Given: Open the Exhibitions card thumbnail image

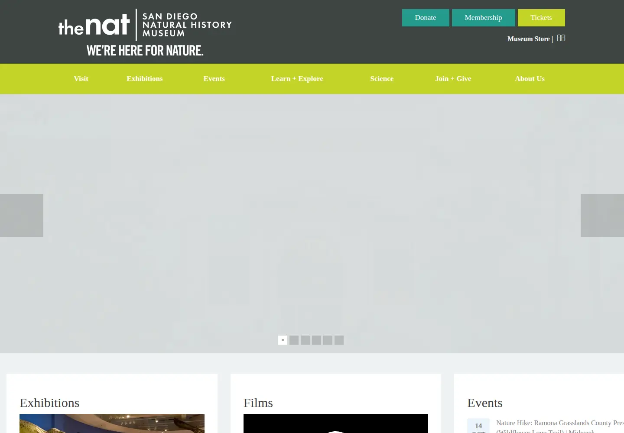Looking at the screenshot, I should [112, 423].
